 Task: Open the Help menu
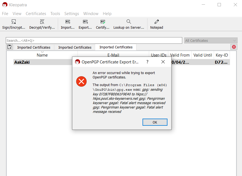coord(107,14)
